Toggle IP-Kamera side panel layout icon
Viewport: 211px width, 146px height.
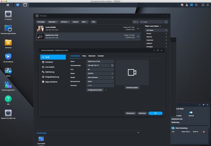point(166,22)
